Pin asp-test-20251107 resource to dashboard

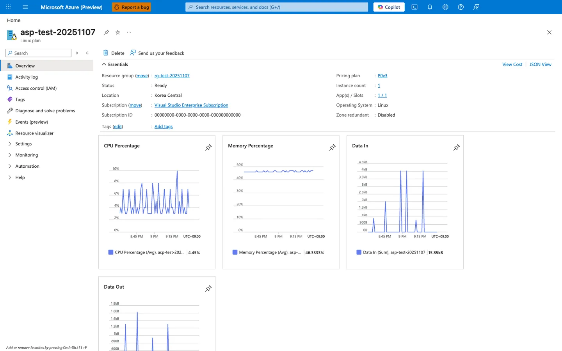point(107,32)
